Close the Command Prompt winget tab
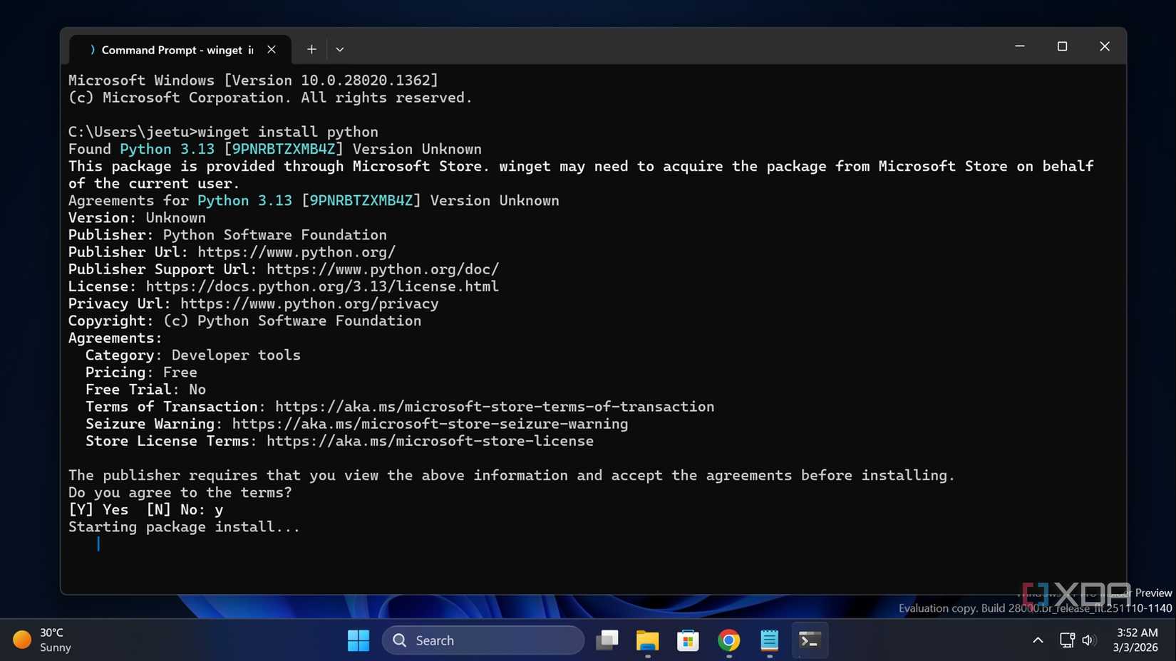 tap(272, 50)
